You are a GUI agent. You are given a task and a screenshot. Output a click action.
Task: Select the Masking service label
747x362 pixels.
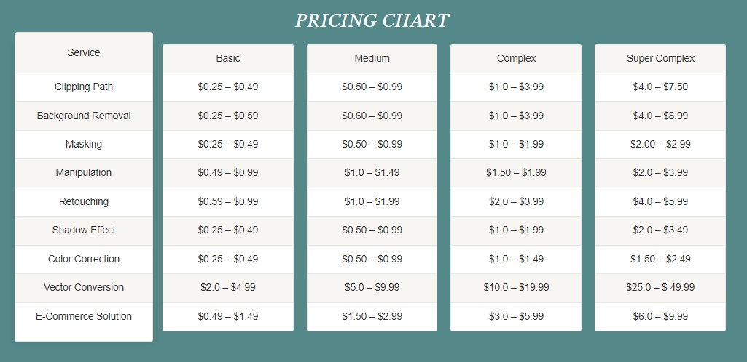(84, 145)
